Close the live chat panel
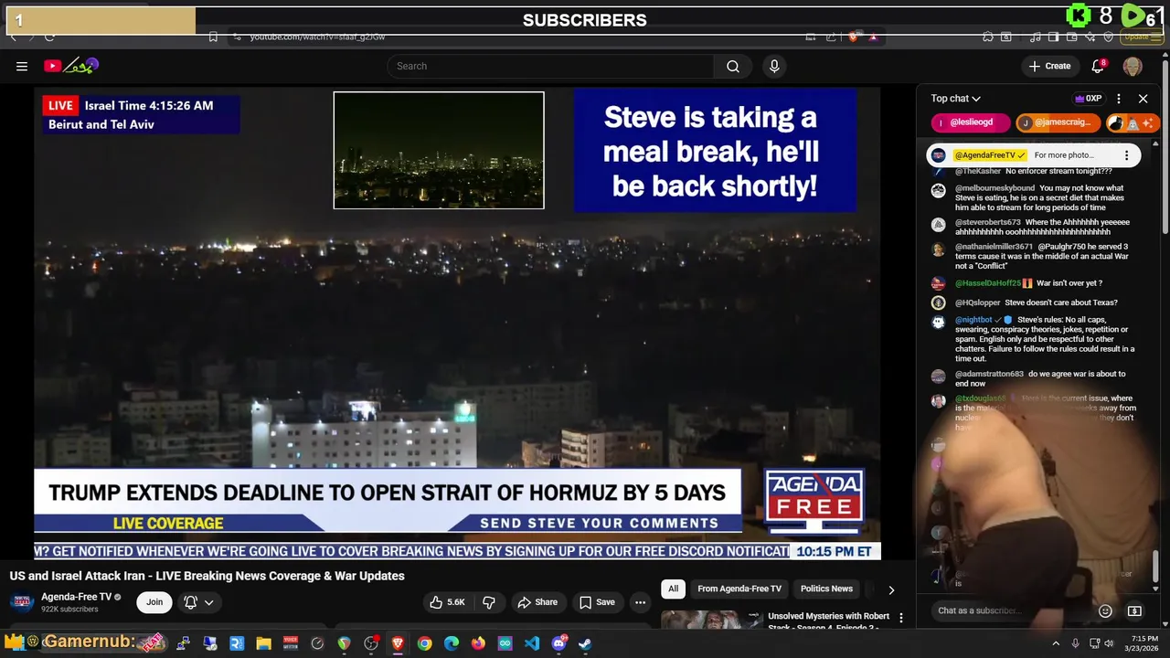 point(1143,99)
